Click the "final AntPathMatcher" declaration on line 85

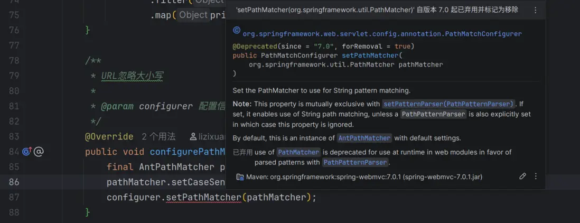[x=160, y=167]
